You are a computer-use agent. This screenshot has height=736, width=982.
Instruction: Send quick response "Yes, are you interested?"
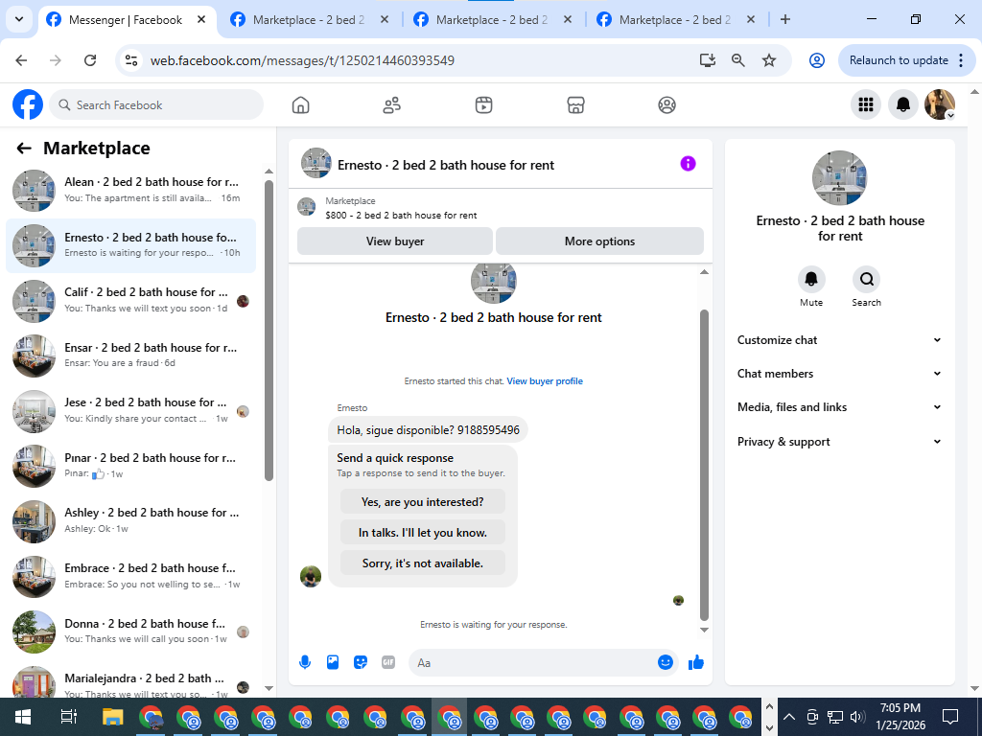coord(423,502)
